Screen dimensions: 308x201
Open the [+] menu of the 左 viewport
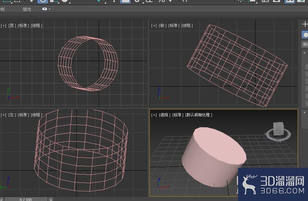click(3, 115)
